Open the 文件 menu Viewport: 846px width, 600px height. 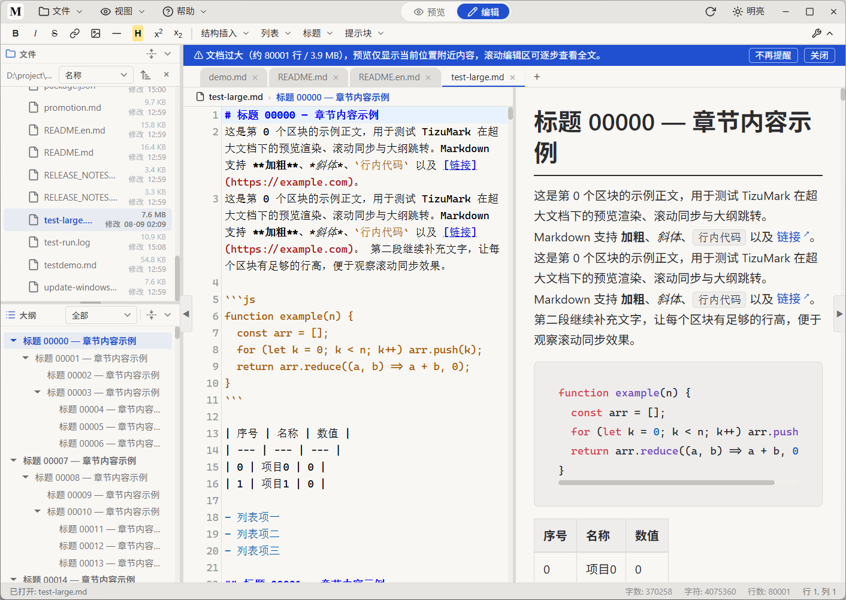(x=61, y=11)
